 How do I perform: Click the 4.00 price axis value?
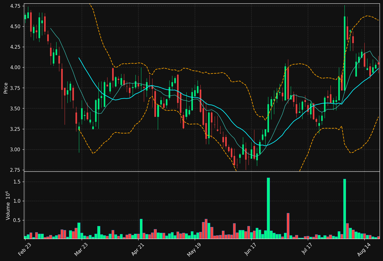pyautogui.click(x=16, y=68)
